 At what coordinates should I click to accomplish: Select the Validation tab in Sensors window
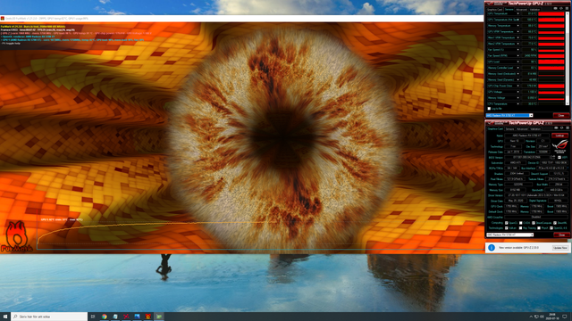(x=534, y=10)
